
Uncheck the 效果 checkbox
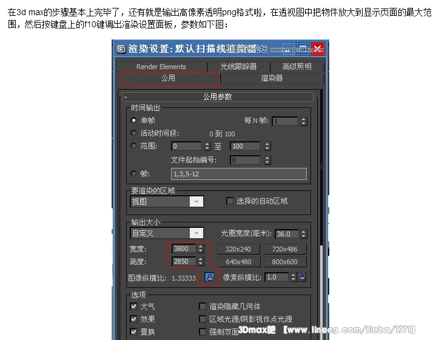133,319
